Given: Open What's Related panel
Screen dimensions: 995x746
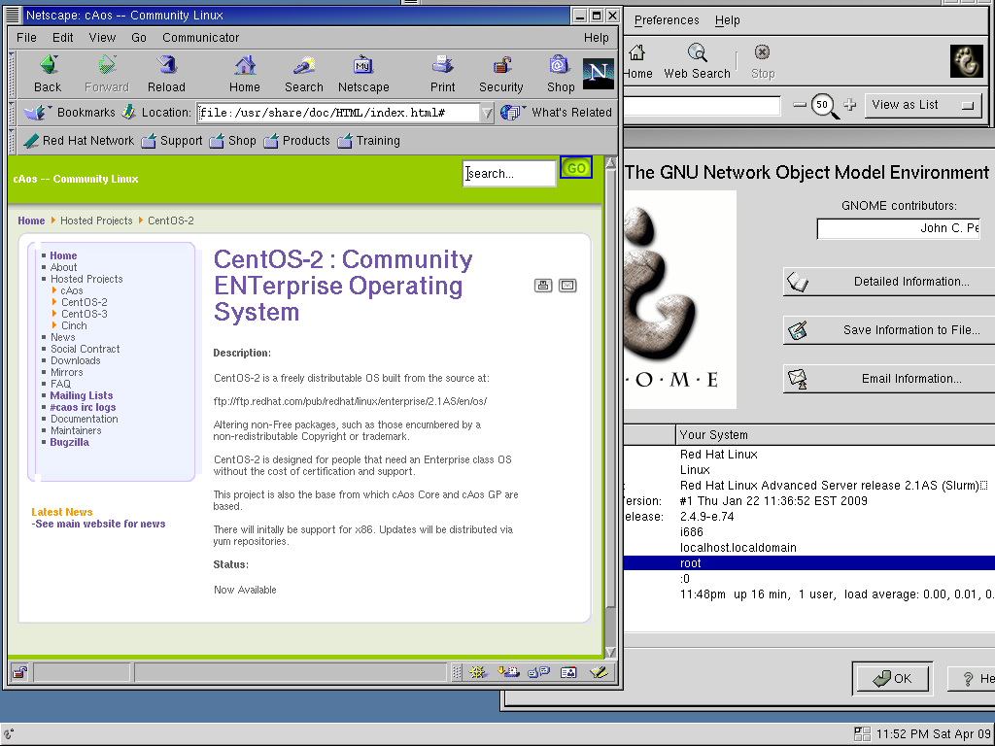Looking at the screenshot, I should (556, 113).
